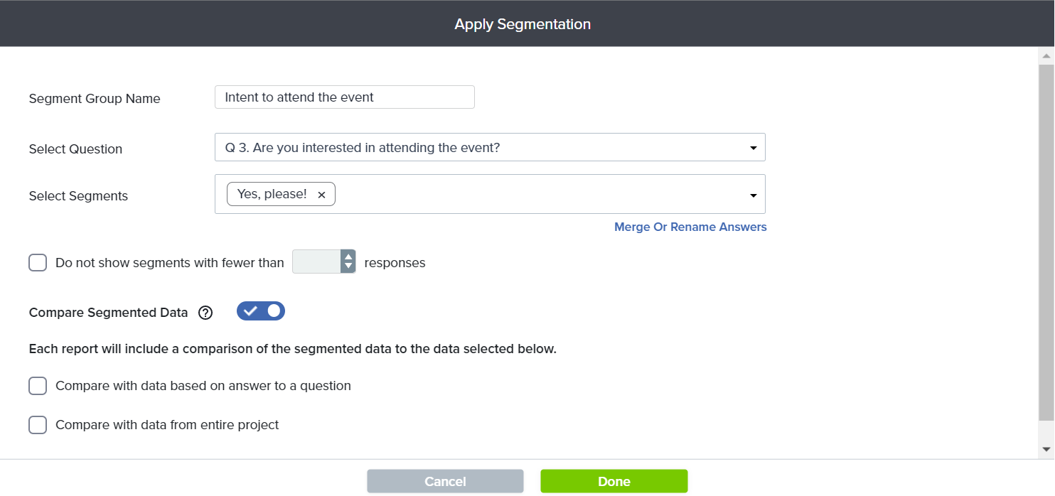Click the scrollbar up arrow
The width and height of the screenshot is (1055, 496).
[1046, 55]
